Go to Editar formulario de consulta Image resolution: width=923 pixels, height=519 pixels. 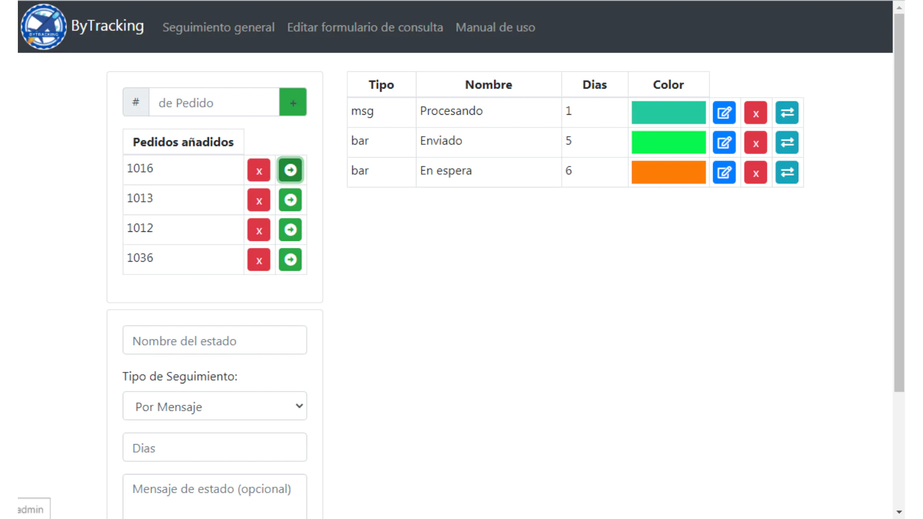[365, 27]
